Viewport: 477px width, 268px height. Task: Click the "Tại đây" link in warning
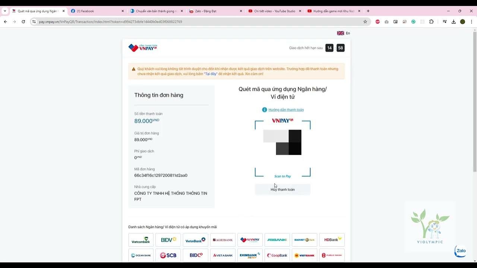pos(211,74)
